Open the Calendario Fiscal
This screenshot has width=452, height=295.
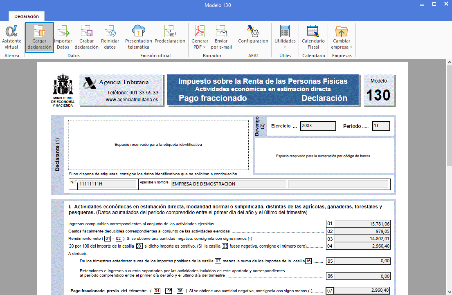(313, 37)
